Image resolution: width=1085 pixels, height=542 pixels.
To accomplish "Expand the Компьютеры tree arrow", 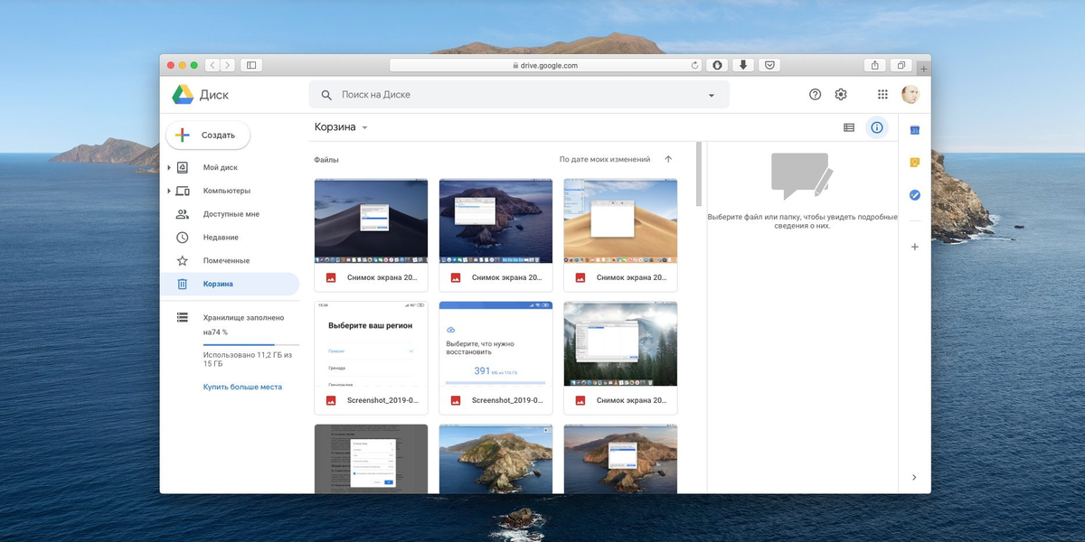I will click(x=169, y=191).
